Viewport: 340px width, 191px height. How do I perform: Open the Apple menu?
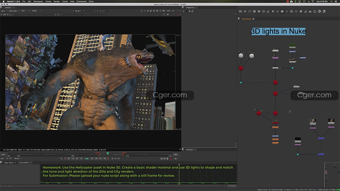[3, 2]
